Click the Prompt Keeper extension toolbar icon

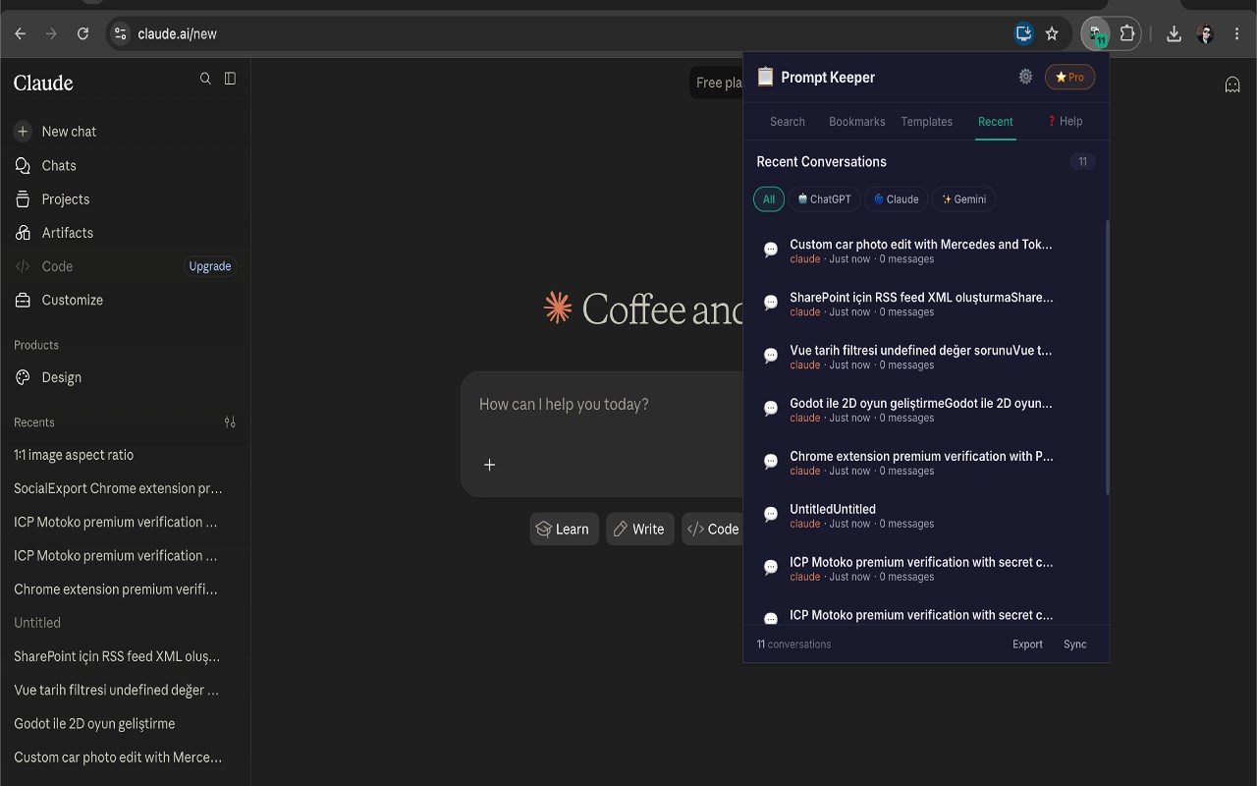coord(1095,33)
